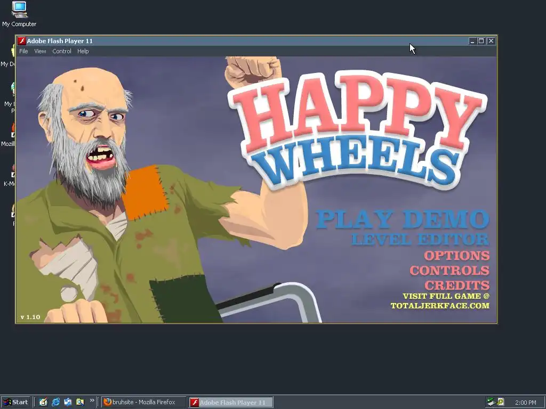Open the View menu
This screenshot has height=409, width=546.
[40, 51]
